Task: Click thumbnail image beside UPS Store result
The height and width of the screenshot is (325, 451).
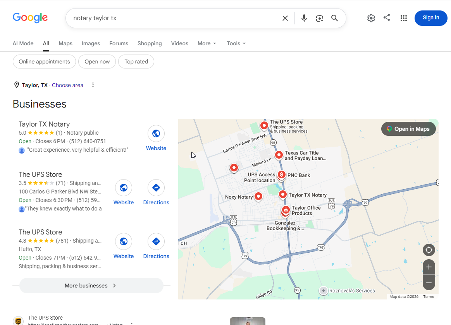Action: 248,321
